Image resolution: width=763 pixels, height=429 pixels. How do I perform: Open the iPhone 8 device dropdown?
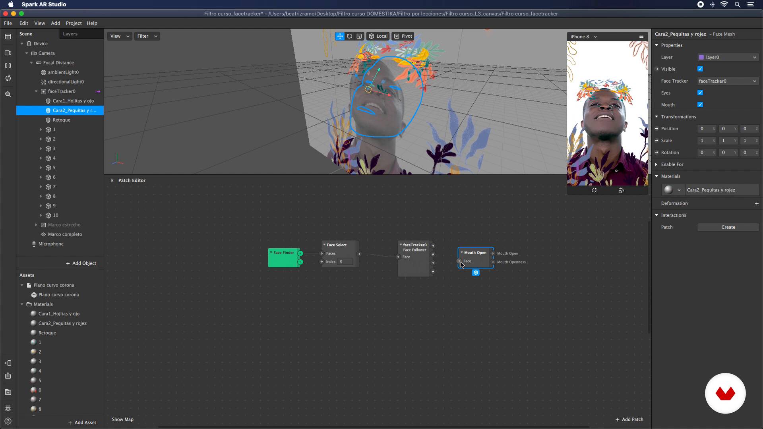tap(583, 37)
